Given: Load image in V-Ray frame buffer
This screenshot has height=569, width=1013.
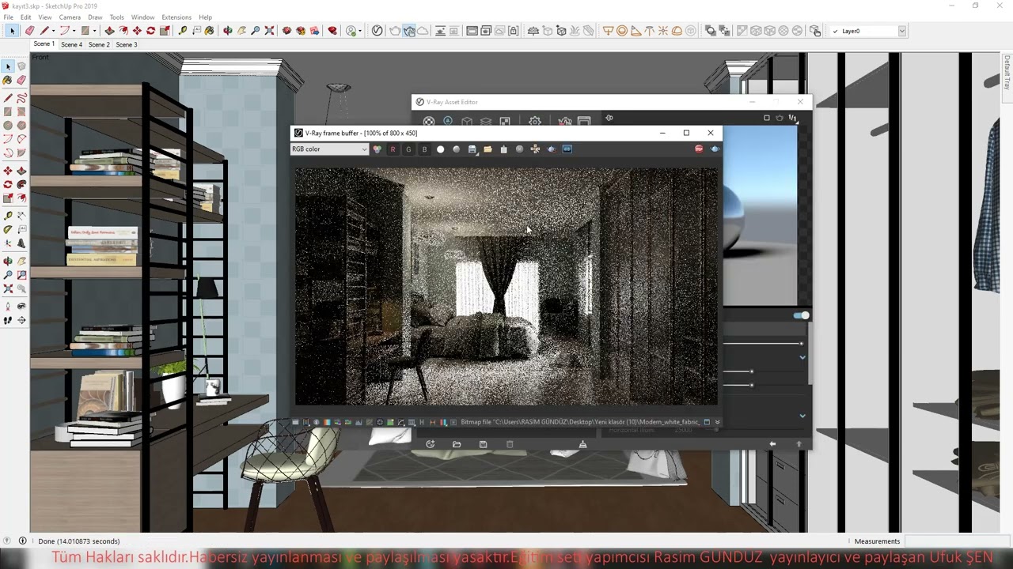Looking at the screenshot, I should [x=488, y=149].
